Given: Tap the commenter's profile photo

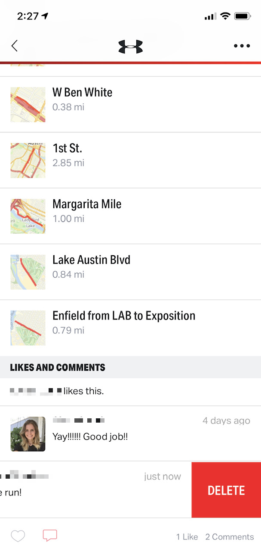Looking at the screenshot, I should (x=28, y=434).
